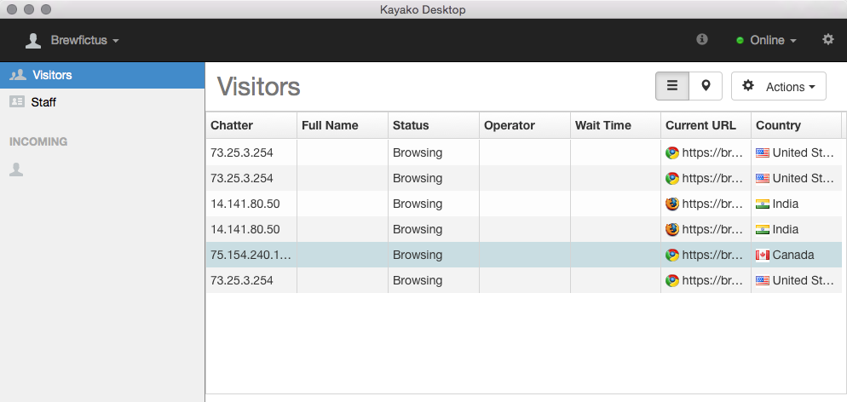The image size is (847, 402).
Task: Click Chrome icon in Canada row
Action: click(672, 256)
